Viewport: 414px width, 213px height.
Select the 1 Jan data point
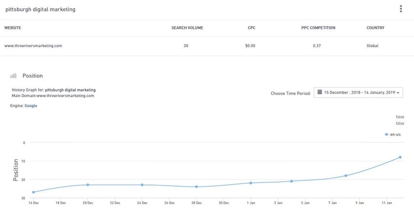coord(251,183)
